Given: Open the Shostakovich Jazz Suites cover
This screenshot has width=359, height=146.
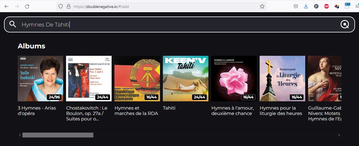Looking at the screenshot, I should coord(89,79).
